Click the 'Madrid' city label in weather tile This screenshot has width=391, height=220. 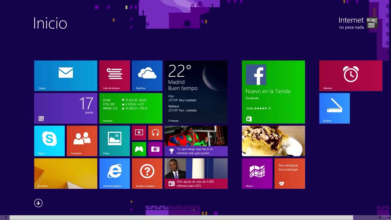(x=176, y=82)
